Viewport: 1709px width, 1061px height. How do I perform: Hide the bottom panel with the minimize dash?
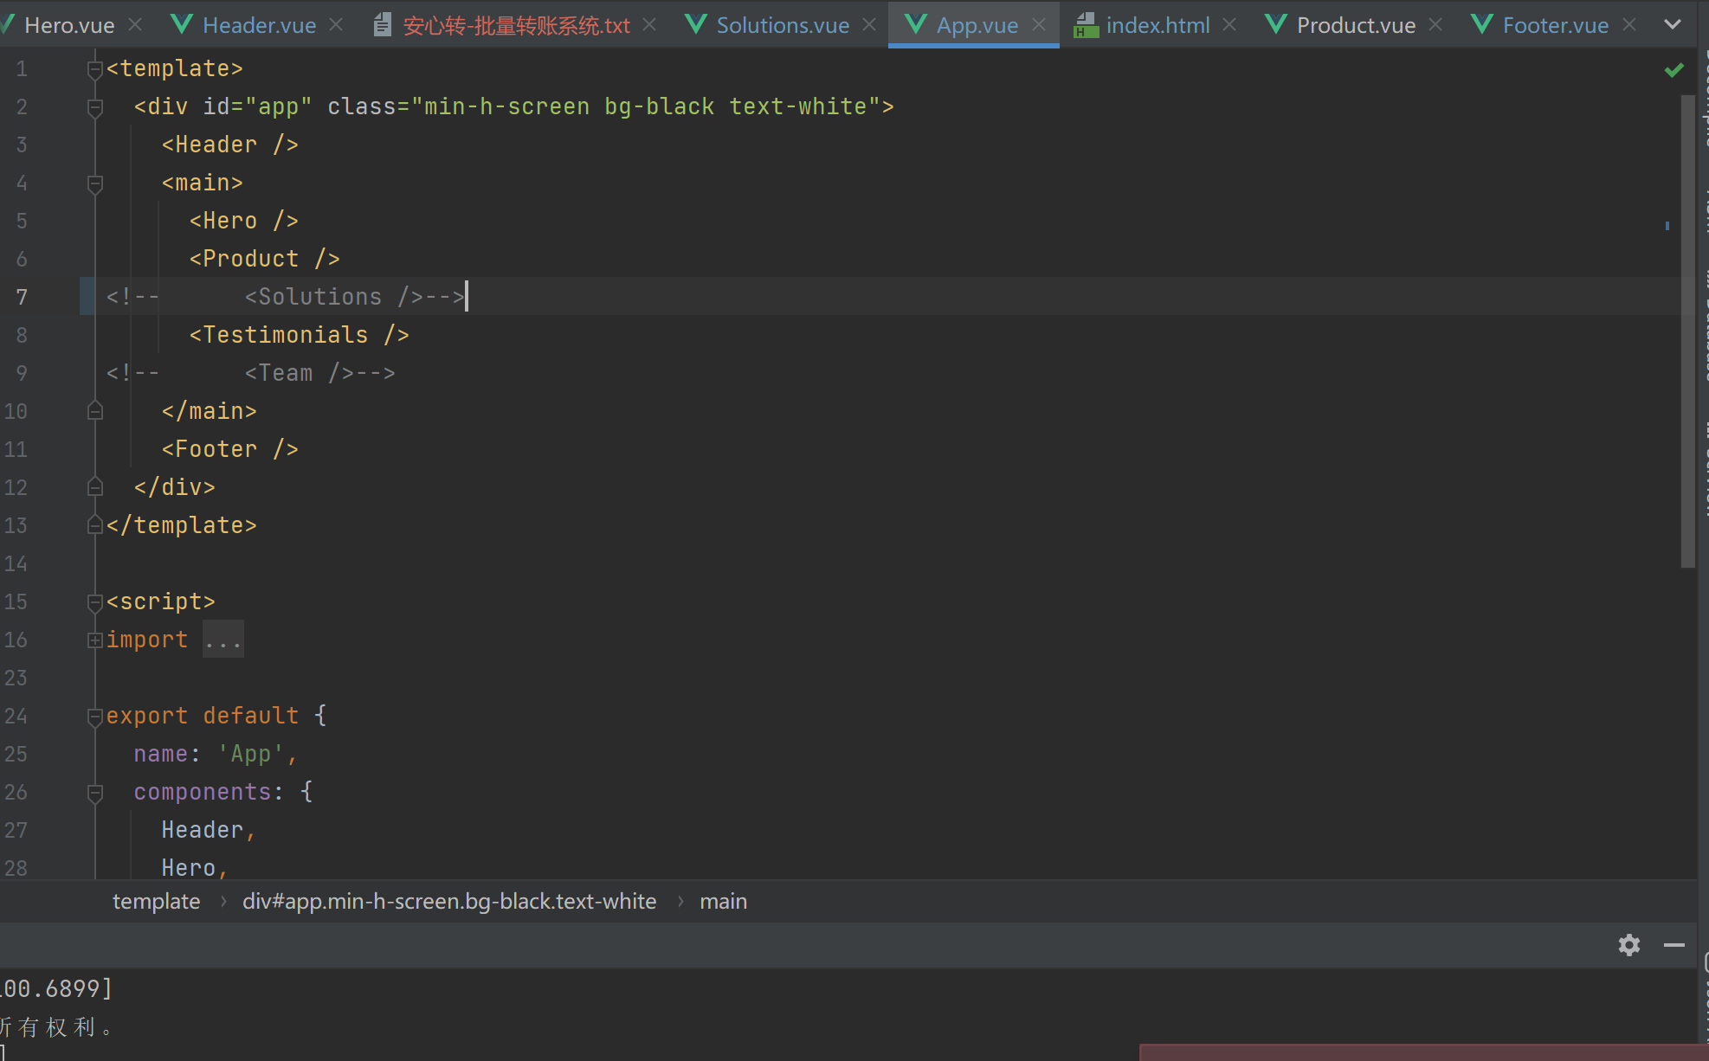point(1674,945)
